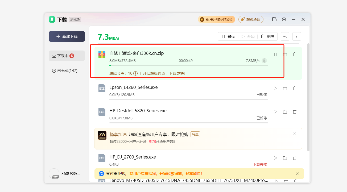Start the Epson_L4260_Series.exe download
This screenshot has width=347, height=192.
pyautogui.click(x=275, y=88)
